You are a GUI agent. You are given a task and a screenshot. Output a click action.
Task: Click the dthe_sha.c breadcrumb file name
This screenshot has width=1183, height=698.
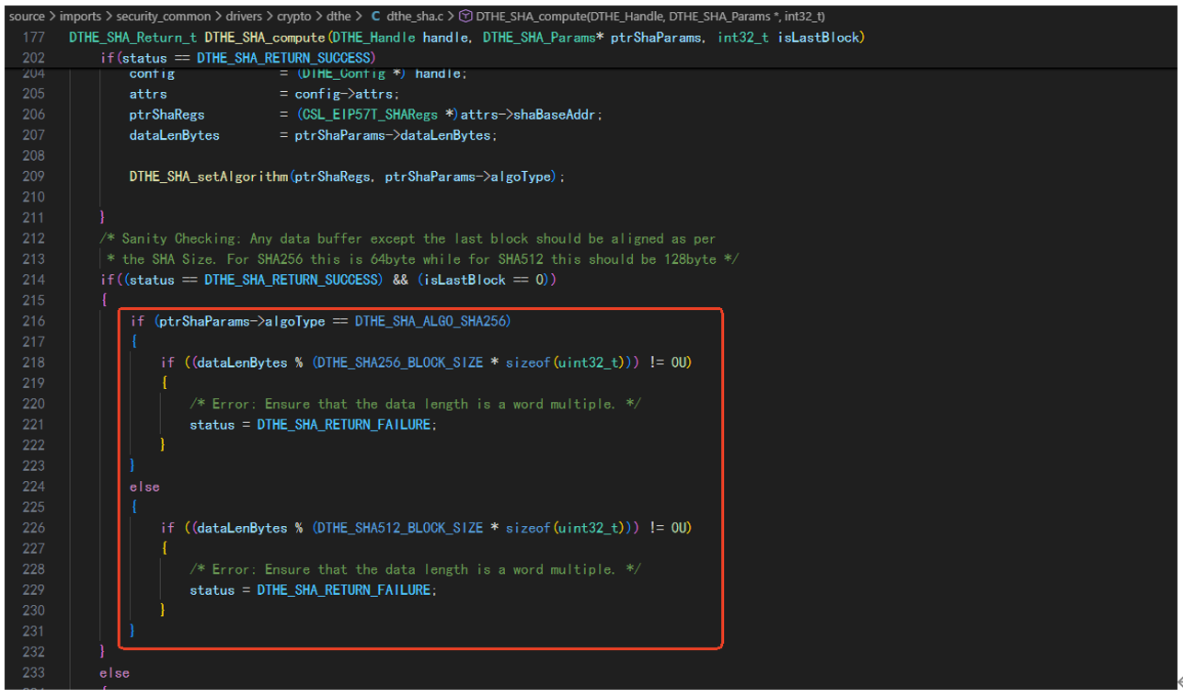coord(416,17)
